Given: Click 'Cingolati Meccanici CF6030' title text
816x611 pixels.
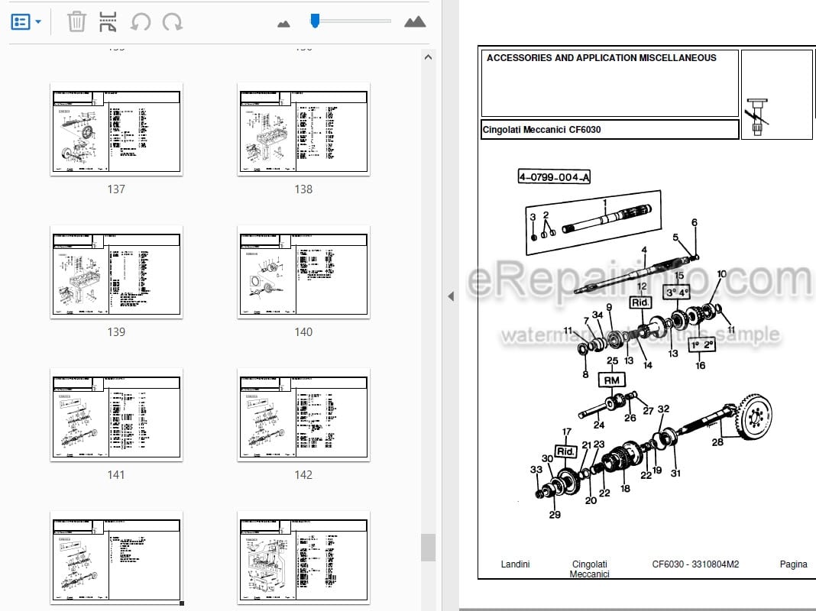Looking at the screenshot, I should (x=541, y=130).
